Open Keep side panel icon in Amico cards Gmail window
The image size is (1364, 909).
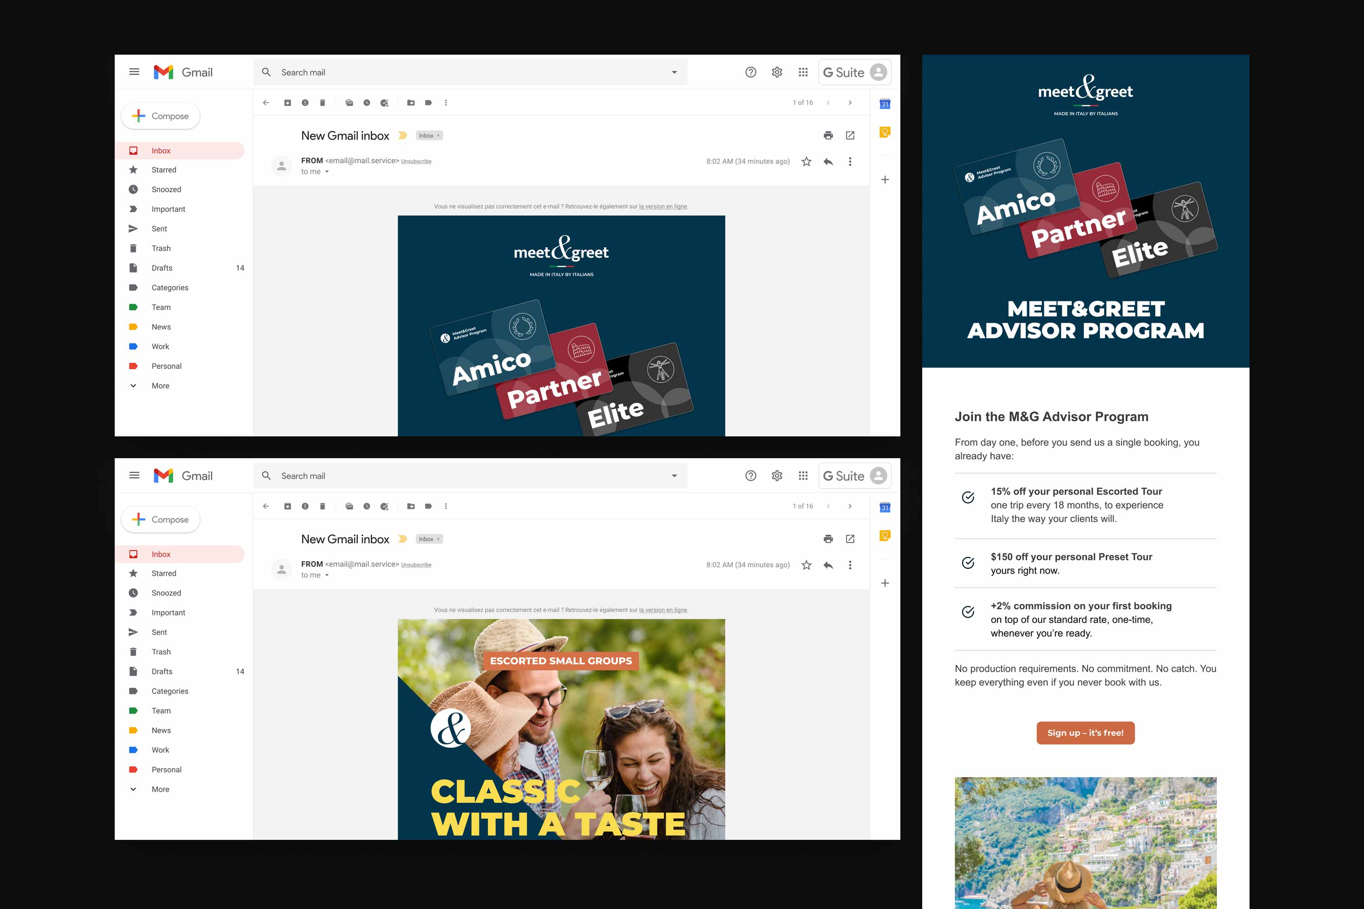pyautogui.click(x=885, y=132)
